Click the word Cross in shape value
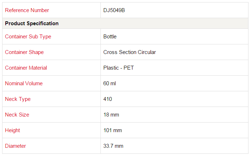The width and height of the screenshot is (251, 157). (110, 52)
